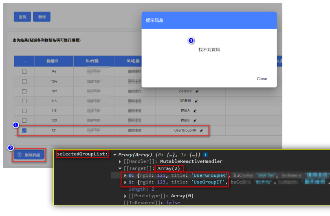Click the 群組A group name
Viewport: 330px width, 216px height.
185,110
